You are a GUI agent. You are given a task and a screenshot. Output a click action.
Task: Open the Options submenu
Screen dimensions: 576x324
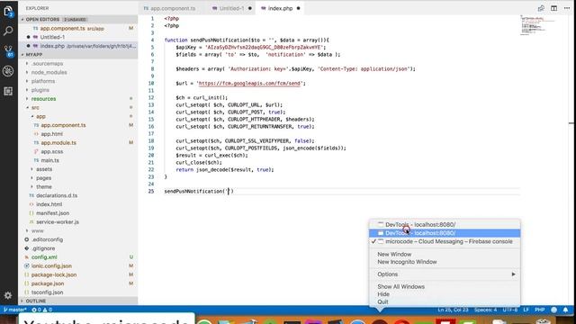click(x=445, y=274)
